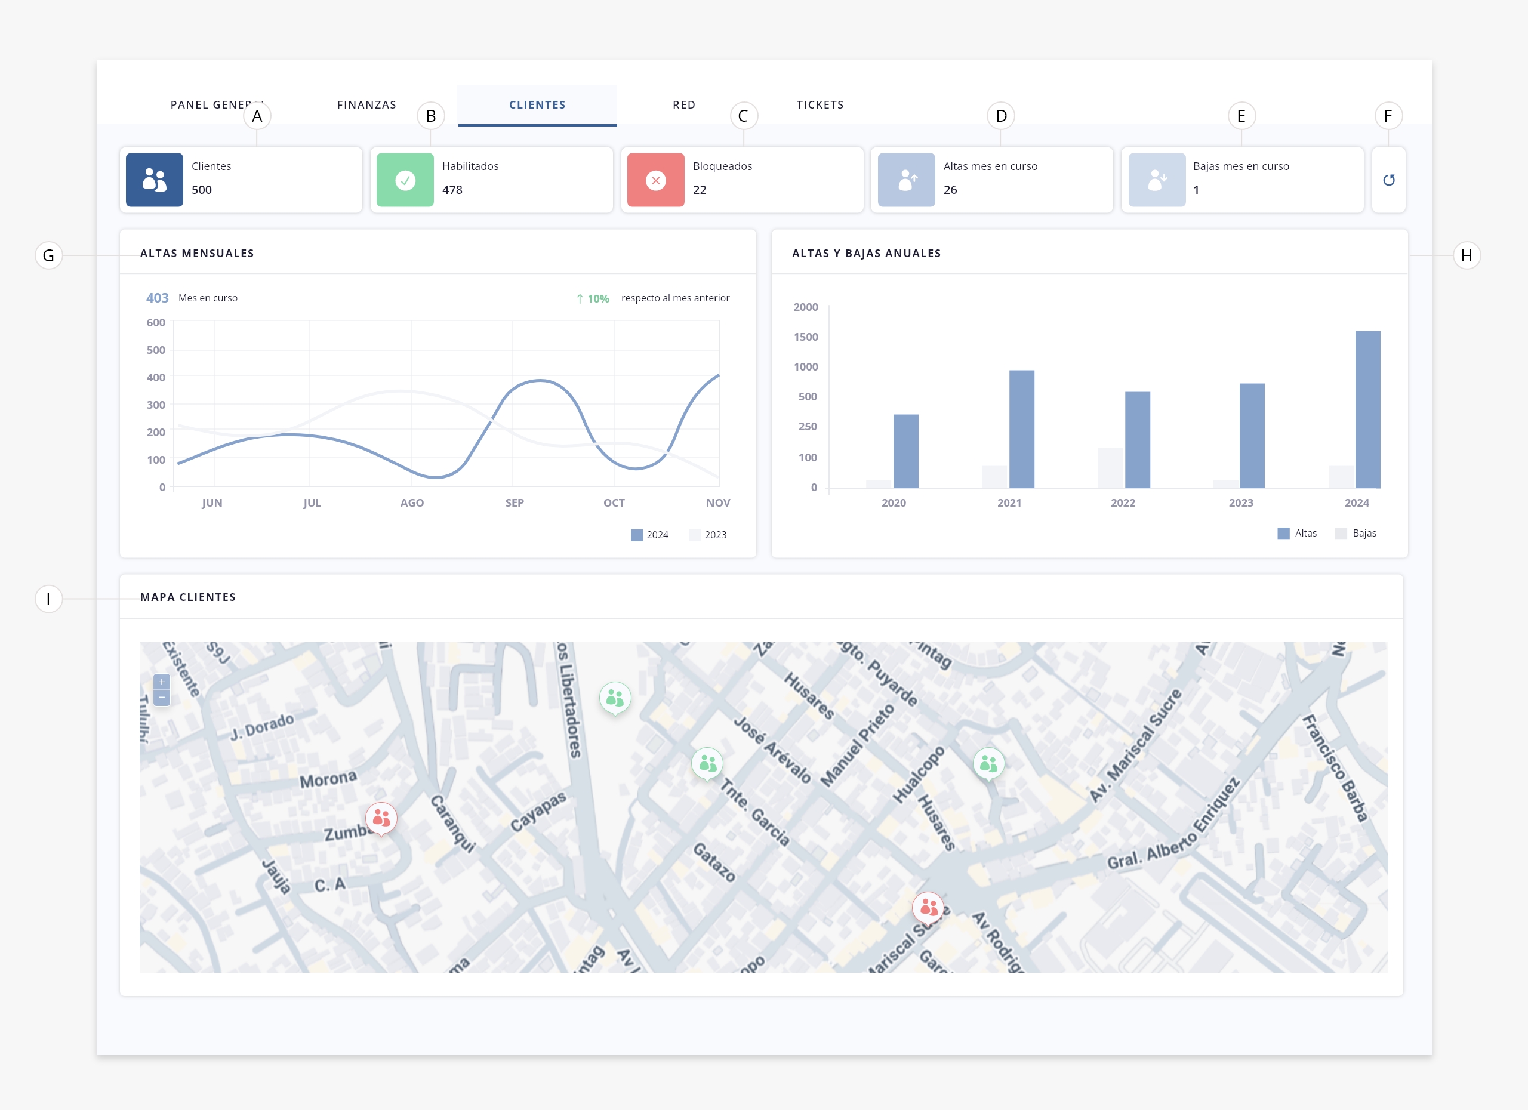Toggle the Bajas legend item
The height and width of the screenshot is (1110, 1528).
pyautogui.click(x=1356, y=534)
